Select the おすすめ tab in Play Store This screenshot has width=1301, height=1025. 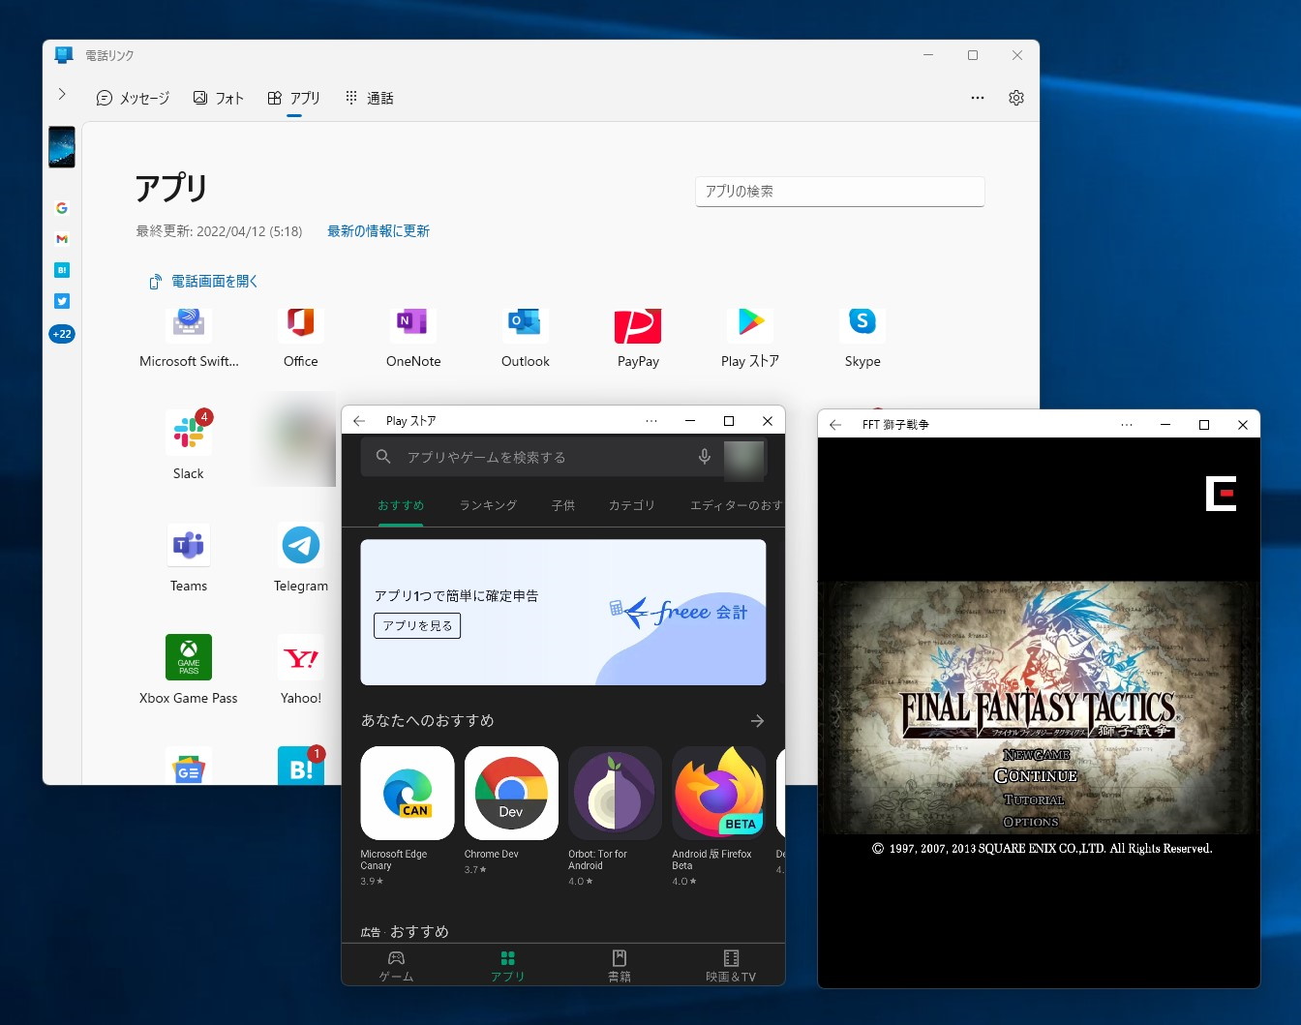[401, 505]
